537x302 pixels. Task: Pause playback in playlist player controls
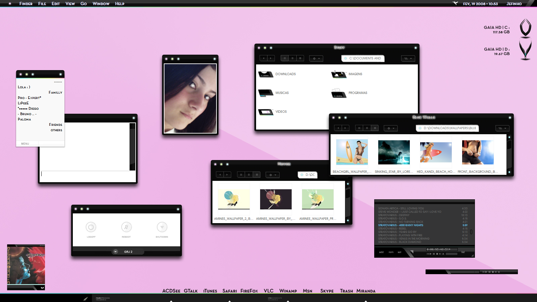434,254
